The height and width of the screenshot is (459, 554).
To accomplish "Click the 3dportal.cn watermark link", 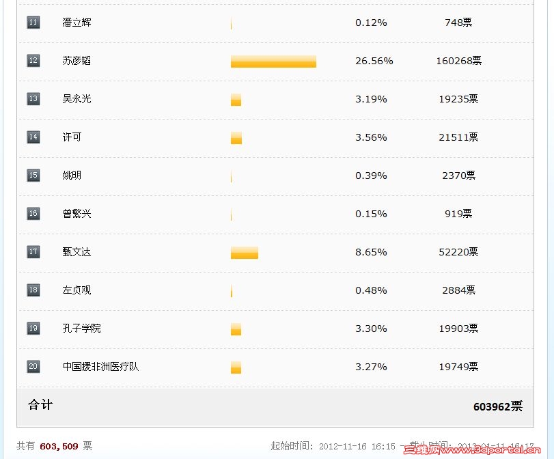I will [x=472, y=450].
